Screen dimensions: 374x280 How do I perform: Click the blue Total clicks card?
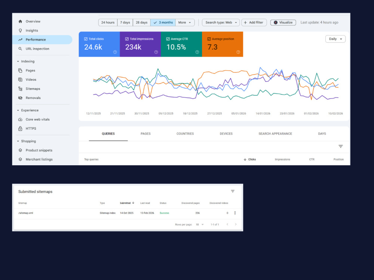click(x=99, y=44)
